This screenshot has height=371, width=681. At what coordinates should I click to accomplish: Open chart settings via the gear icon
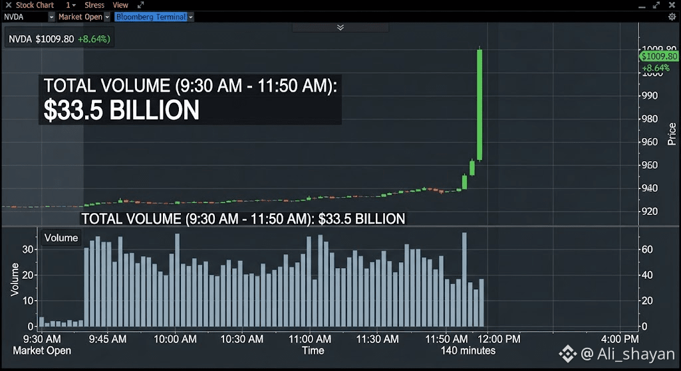click(672, 17)
